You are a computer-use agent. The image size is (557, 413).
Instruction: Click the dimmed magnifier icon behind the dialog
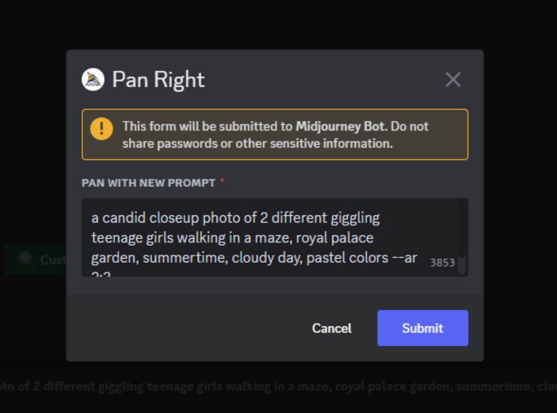click(x=25, y=259)
